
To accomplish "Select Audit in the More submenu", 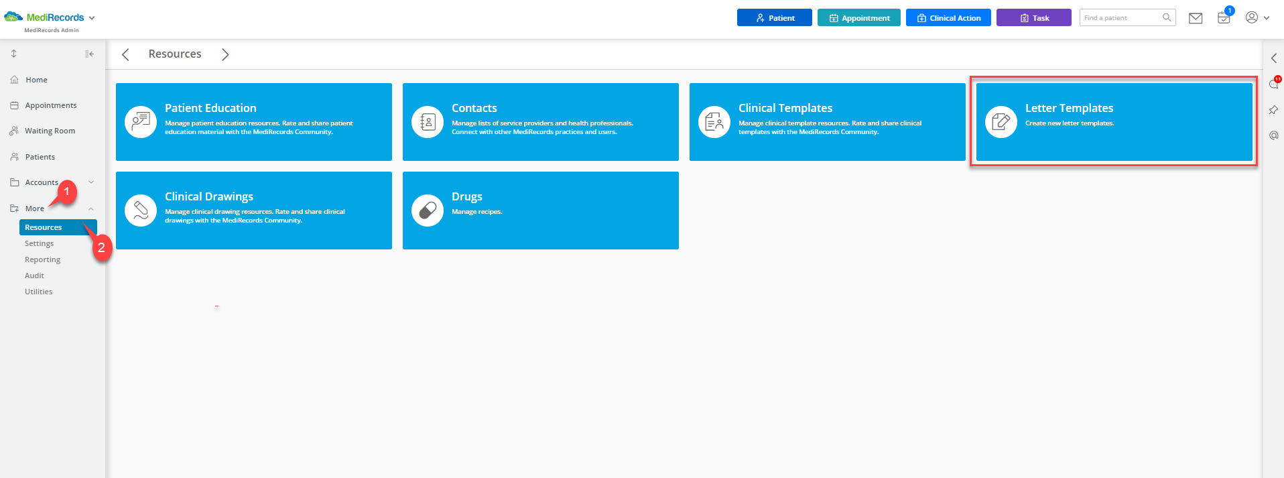I will tap(34, 276).
